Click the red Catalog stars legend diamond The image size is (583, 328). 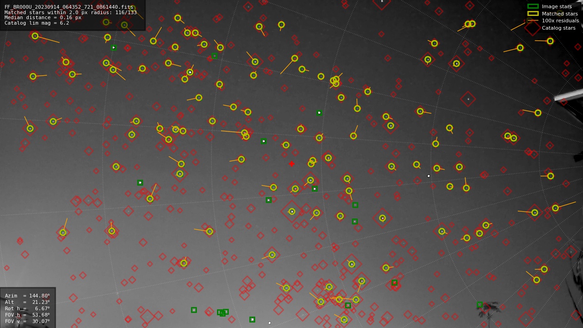[533, 27]
